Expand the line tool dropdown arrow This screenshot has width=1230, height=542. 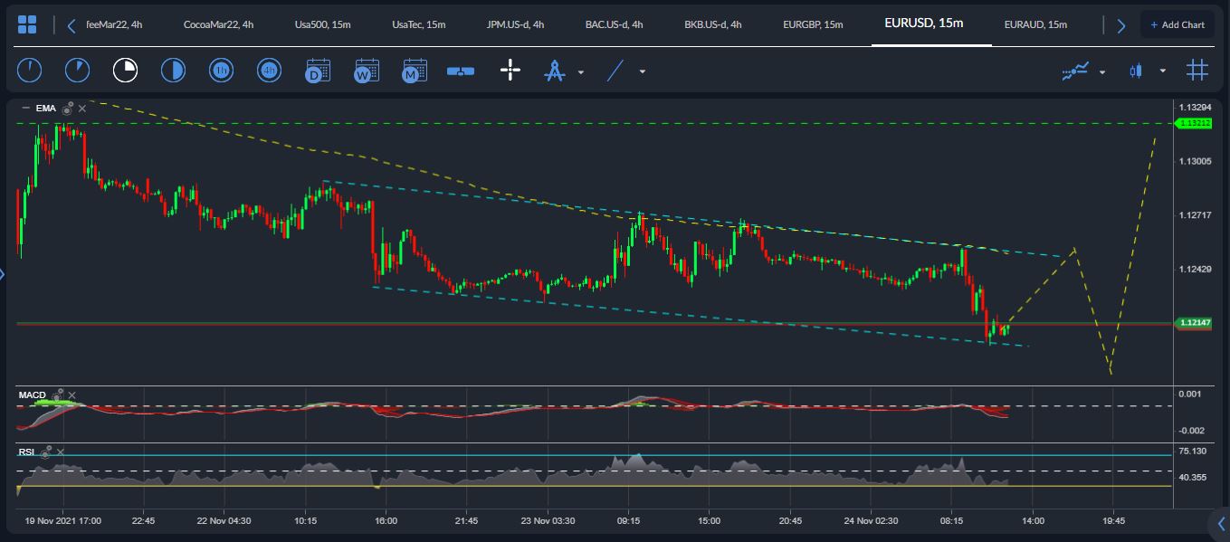click(643, 71)
